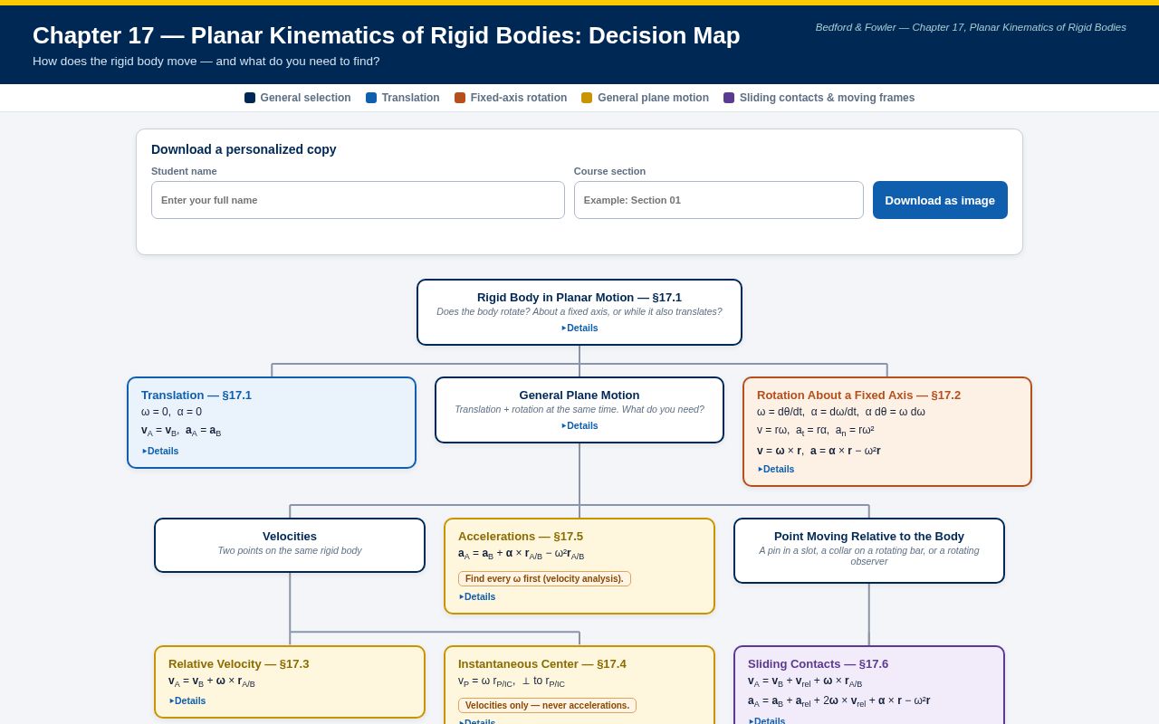Click the Chapter 17 Decision Map page title
The image size is (1159, 724).
387,35
